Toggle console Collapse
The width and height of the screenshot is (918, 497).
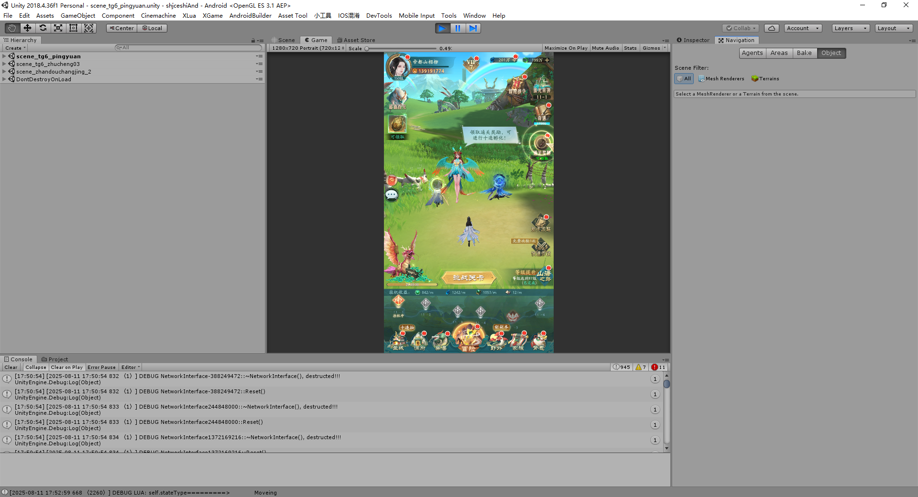[36, 367]
